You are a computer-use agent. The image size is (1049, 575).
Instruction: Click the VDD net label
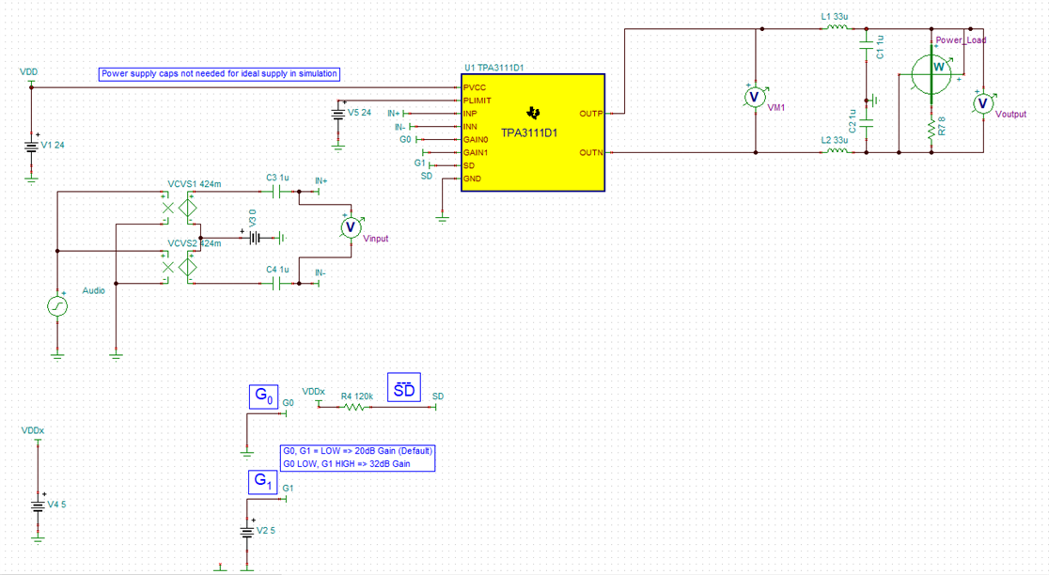pos(29,72)
